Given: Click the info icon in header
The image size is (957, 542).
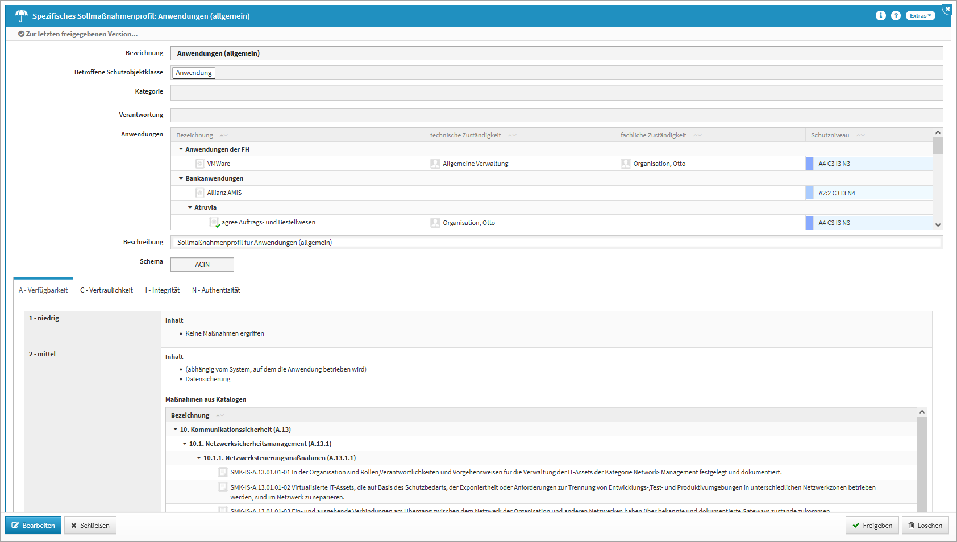Looking at the screenshot, I should coord(880,16).
